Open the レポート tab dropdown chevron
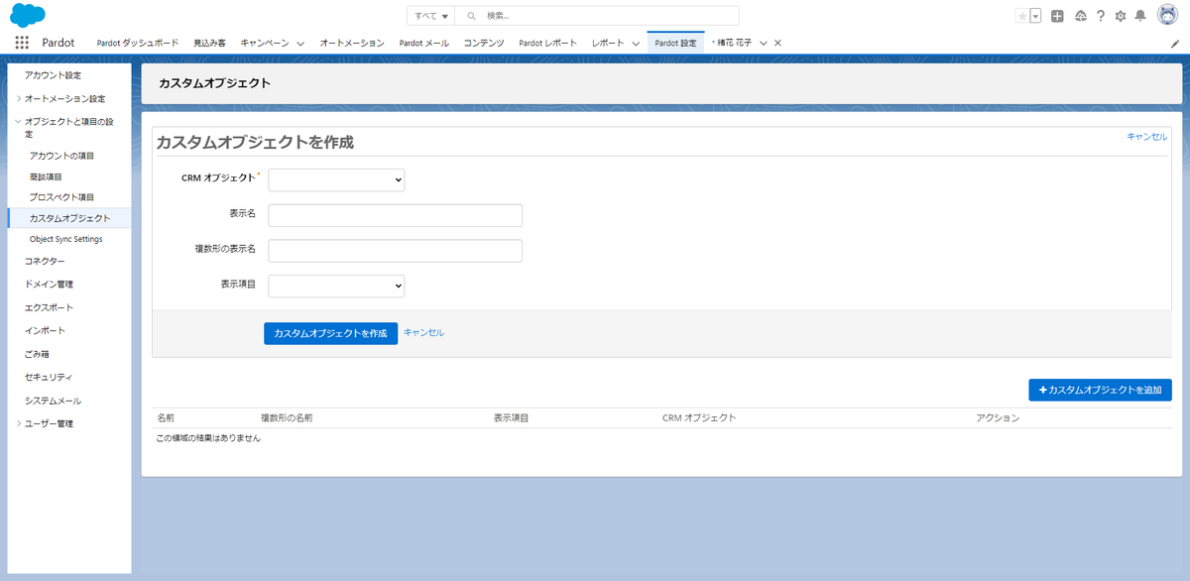1190x581 pixels. click(x=636, y=44)
